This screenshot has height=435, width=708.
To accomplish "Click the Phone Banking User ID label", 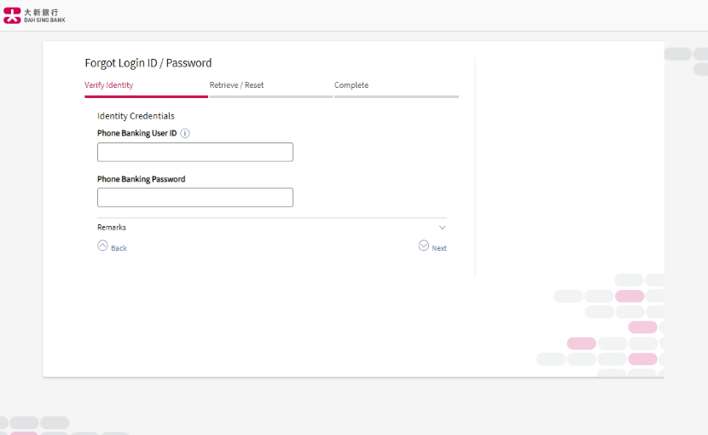I will click(136, 133).
